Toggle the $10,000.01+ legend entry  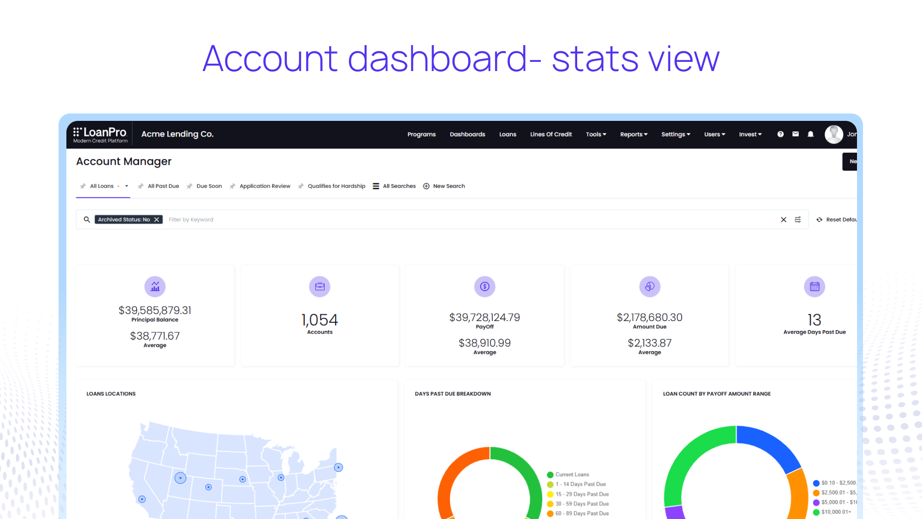tap(835, 512)
